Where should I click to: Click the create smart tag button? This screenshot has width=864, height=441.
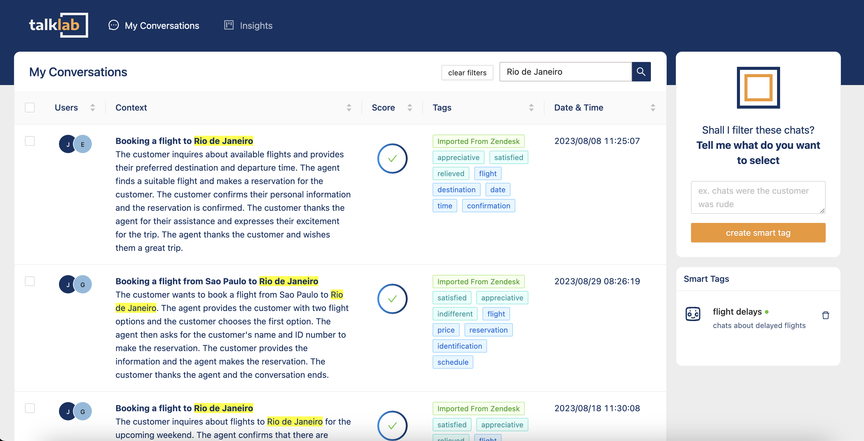pos(758,233)
